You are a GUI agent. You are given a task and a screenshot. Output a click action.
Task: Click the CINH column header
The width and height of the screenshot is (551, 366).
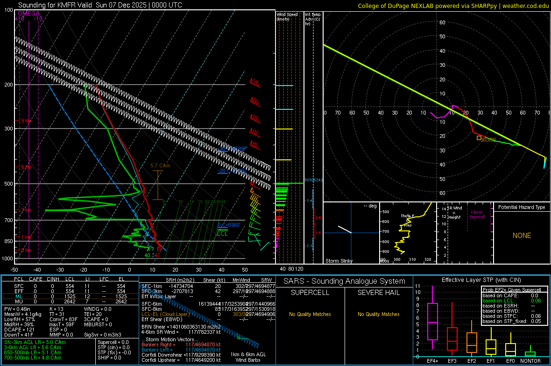point(53,279)
